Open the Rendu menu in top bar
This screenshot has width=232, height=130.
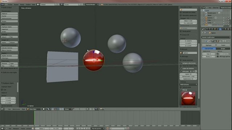click(x=22, y=5)
